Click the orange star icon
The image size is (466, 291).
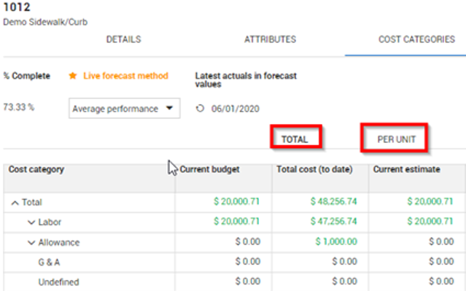click(73, 76)
